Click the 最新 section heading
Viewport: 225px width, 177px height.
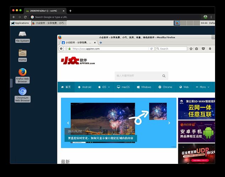tap(65, 162)
